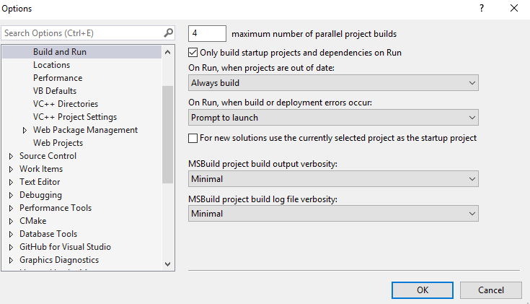The height and width of the screenshot is (304, 530).
Task: Expand the Debugging node
Action: click(x=11, y=195)
